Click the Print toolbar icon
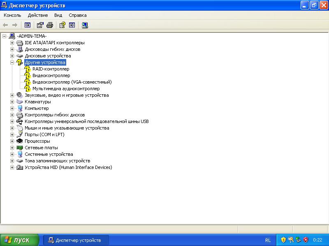The height and width of the screenshot is (246, 329). point(50,25)
